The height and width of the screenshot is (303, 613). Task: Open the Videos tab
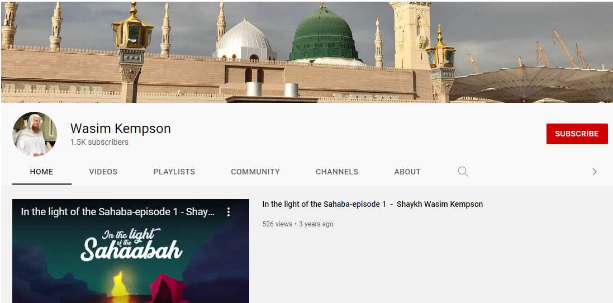103,172
